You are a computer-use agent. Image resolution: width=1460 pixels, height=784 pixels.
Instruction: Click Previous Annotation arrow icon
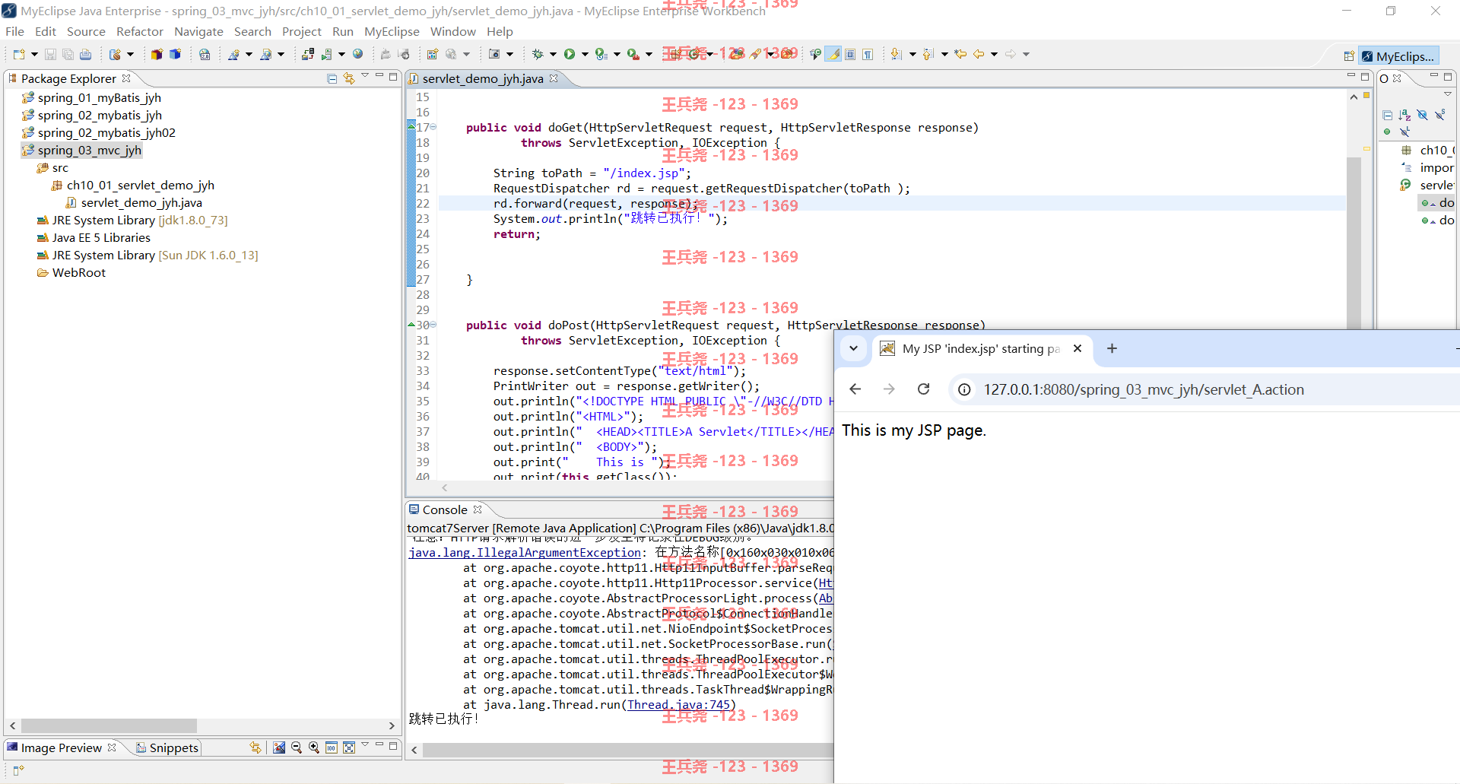[928, 54]
